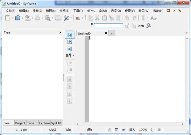Click the sort lines column icon
The width and height of the screenshot is (191, 135).
pos(143,18)
